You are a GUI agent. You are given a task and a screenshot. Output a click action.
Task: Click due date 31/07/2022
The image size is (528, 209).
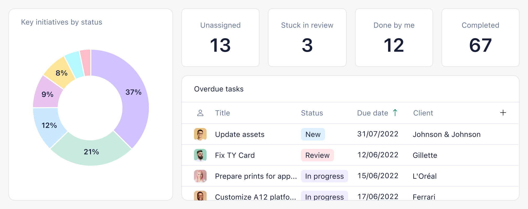point(378,134)
